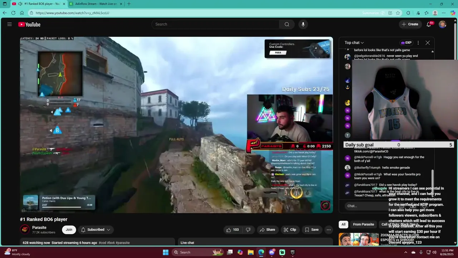Open the browser home page
The image size is (458, 258).
(22, 13)
